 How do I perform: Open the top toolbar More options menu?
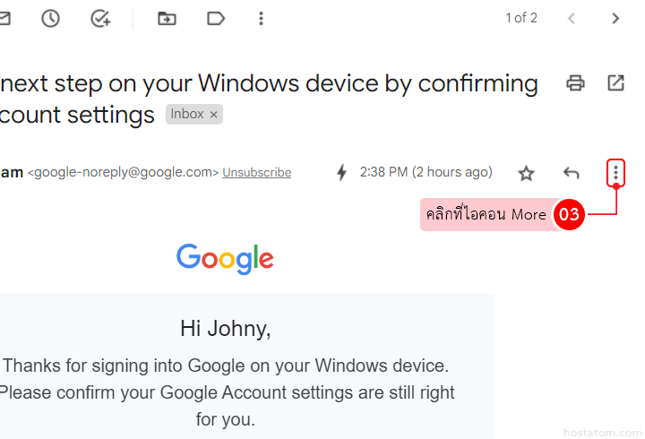(x=261, y=18)
